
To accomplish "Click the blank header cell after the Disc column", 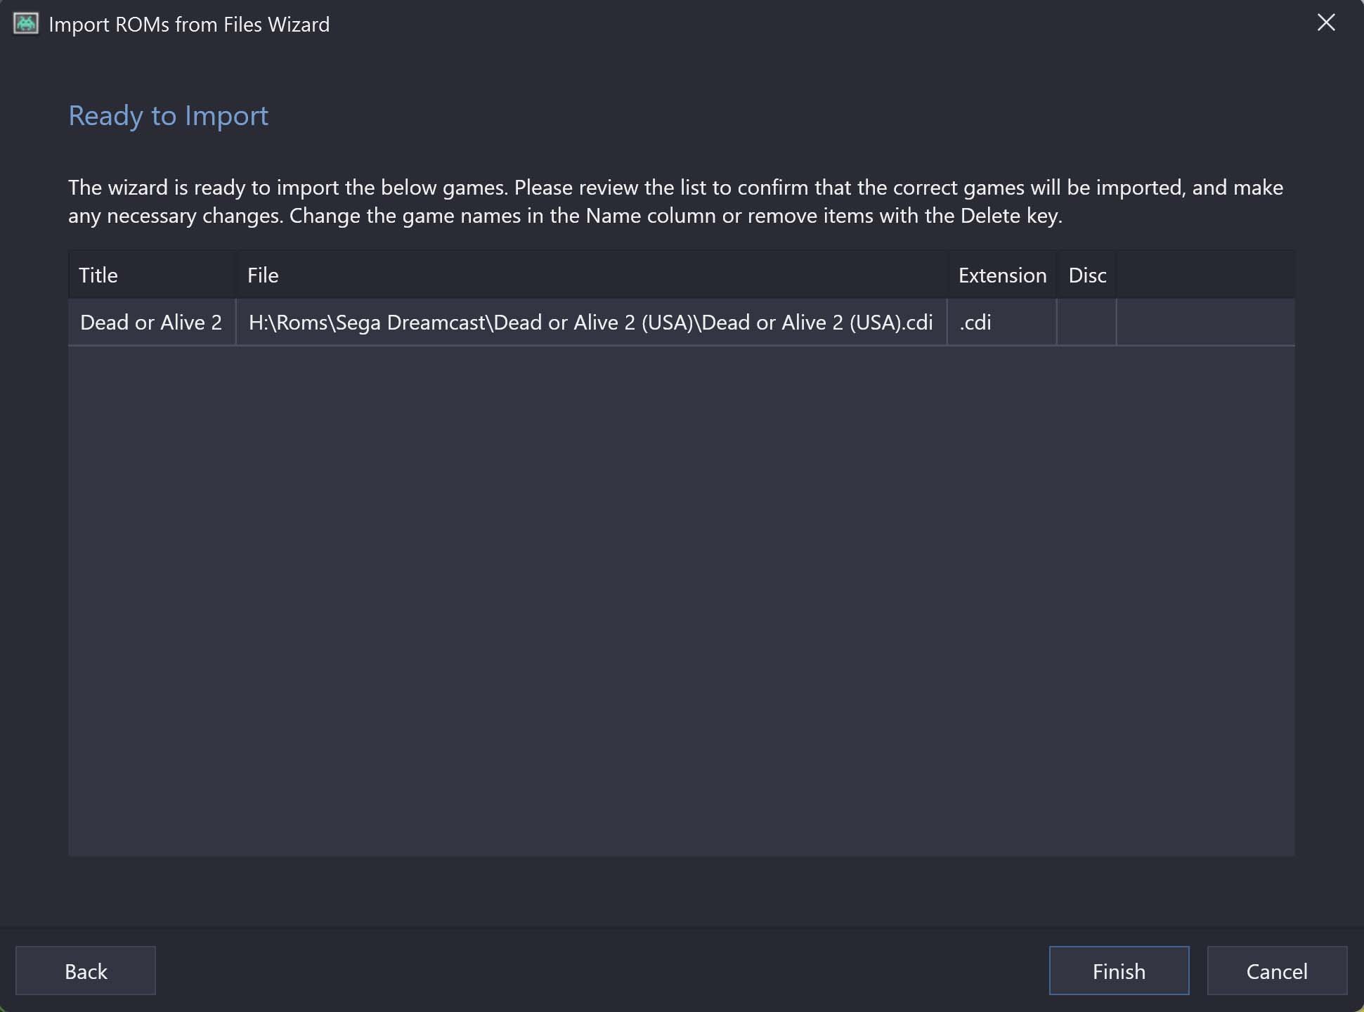I will [x=1206, y=275].
